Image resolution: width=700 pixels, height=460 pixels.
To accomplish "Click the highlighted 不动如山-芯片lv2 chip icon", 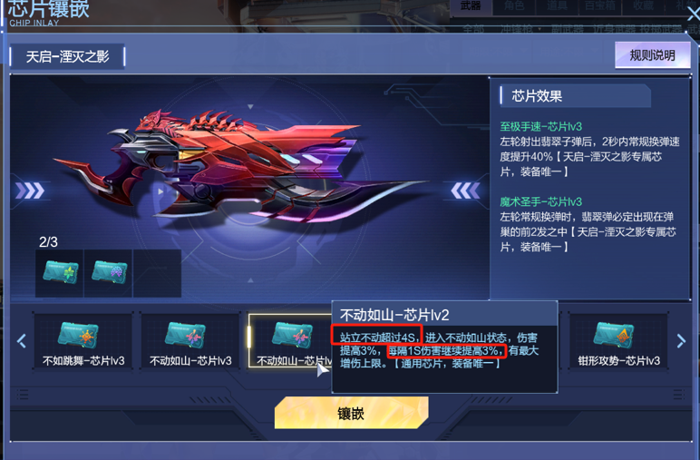I will pyautogui.click(x=292, y=335).
